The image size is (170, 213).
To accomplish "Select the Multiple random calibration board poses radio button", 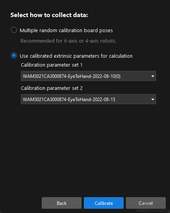I will click(14, 30).
